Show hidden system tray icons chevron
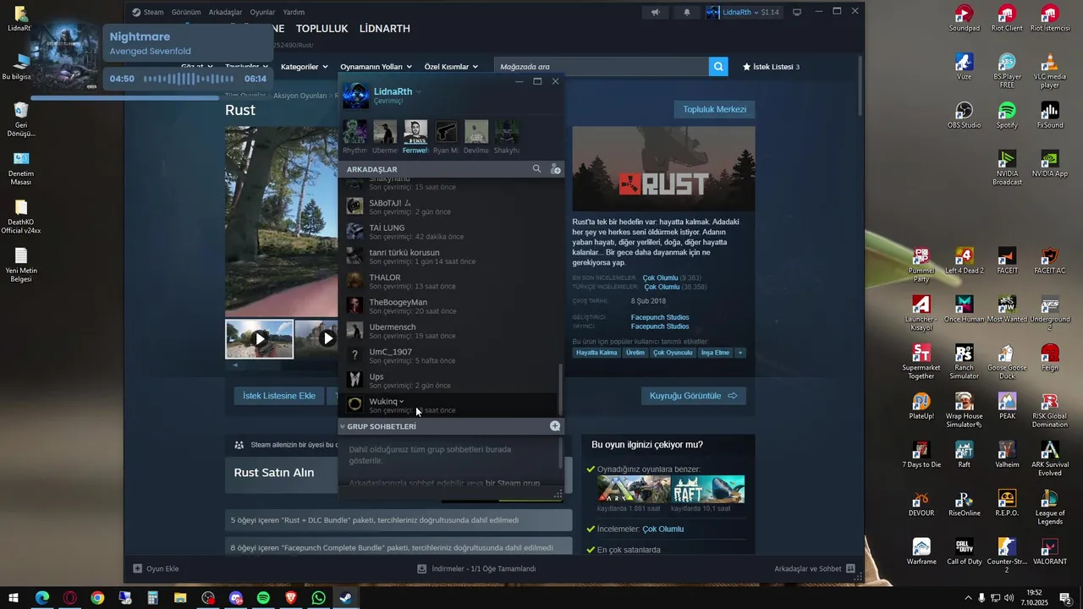The height and width of the screenshot is (609, 1083). click(x=968, y=598)
